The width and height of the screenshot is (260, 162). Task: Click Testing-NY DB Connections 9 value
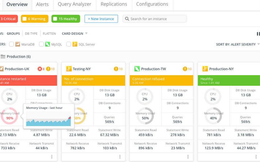tap(110, 108)
